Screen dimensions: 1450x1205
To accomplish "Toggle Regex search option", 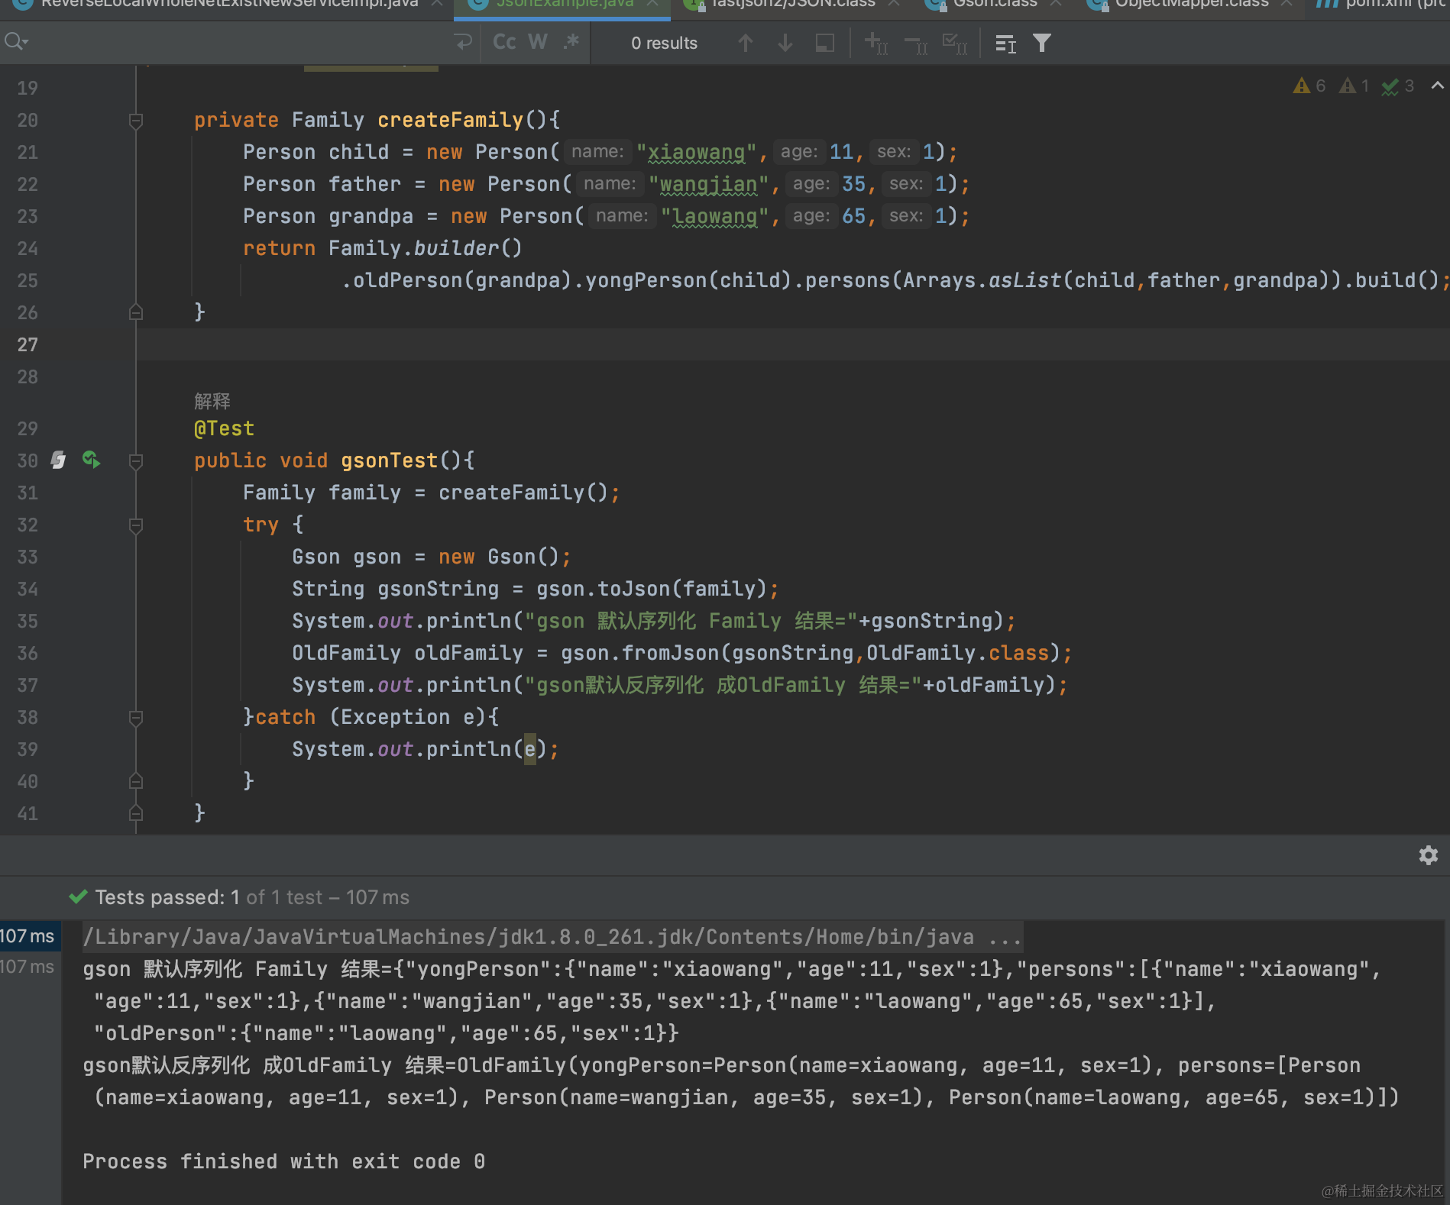I will (x=571, y=42).
